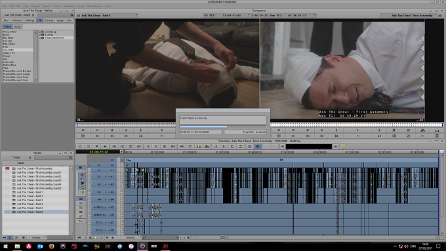Toggle the record A7 SFX L track selector
446x251 pixels.
[x=112, y=223]
